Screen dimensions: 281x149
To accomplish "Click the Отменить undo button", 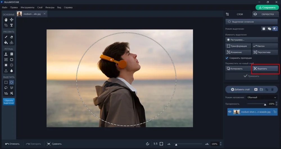I will (x=12, y=144).
